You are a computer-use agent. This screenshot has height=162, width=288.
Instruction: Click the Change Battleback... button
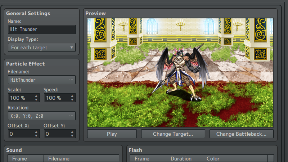(x=241, y=134)
